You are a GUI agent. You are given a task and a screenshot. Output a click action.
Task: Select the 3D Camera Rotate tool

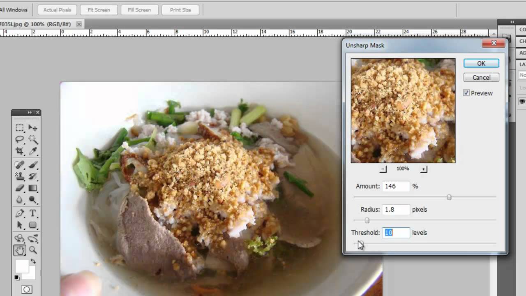[x=33, y=238]
